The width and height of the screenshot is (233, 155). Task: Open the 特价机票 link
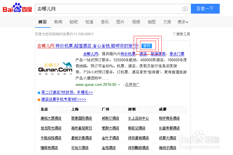click(128, 54)
